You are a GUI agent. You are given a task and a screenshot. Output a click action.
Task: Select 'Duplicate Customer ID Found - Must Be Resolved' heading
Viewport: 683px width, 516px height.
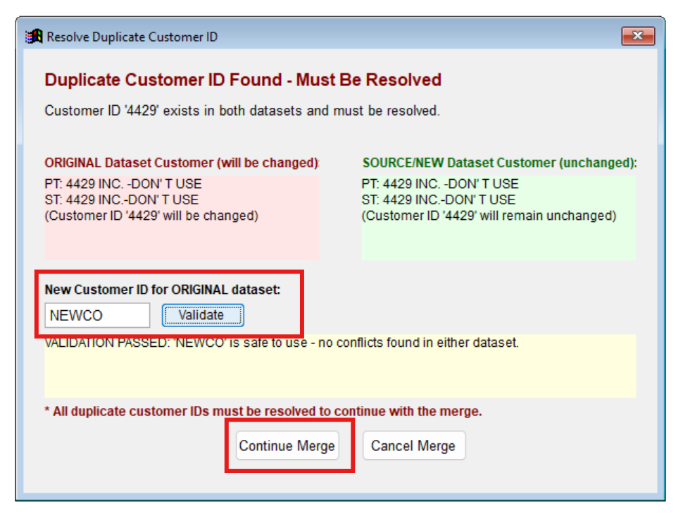pos(243,80)
